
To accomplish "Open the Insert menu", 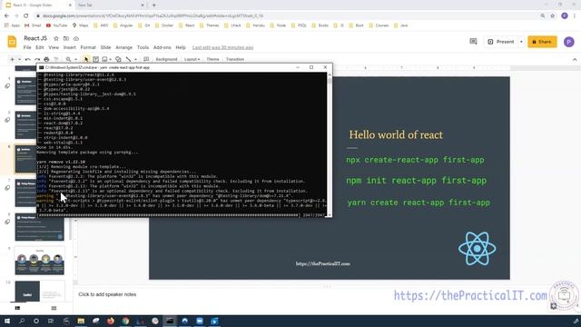I will (x=69, y=47).
